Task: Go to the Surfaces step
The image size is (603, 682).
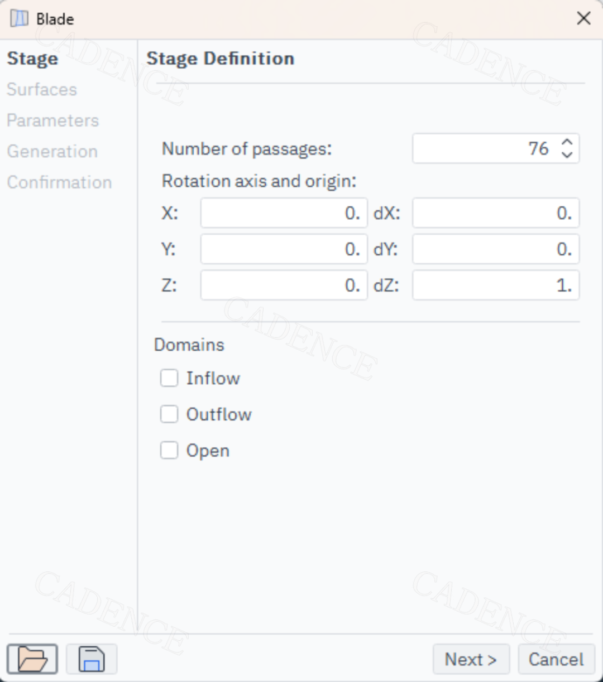Action: tap(42, 89)
